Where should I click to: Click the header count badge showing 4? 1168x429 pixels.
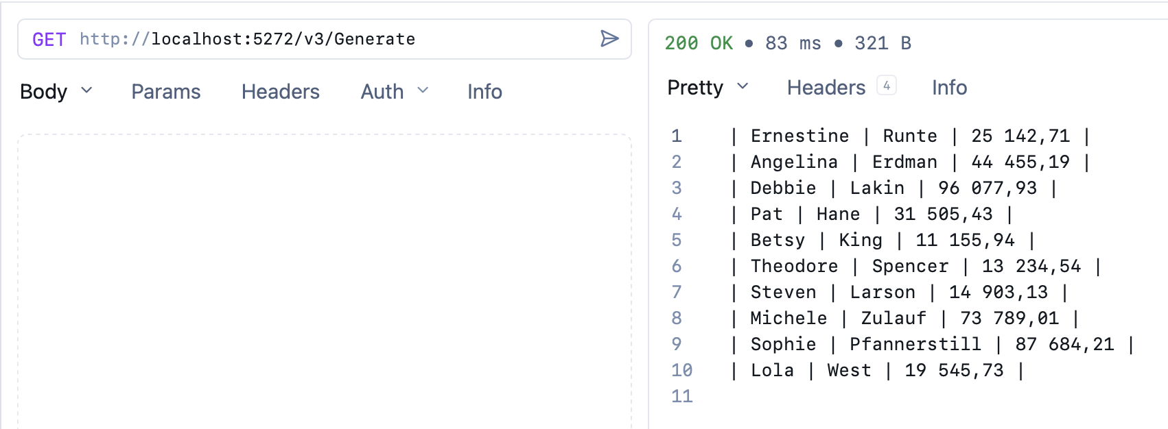[x=887, y=86]
